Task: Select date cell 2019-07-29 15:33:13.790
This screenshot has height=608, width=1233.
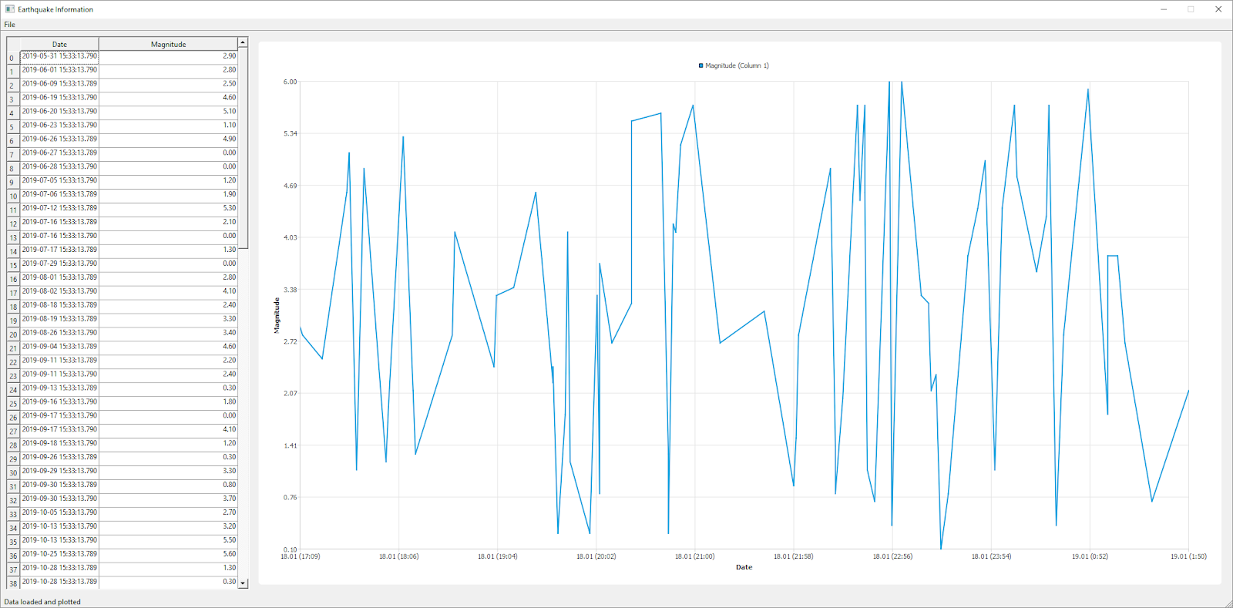Action: (x=59, y=264)
